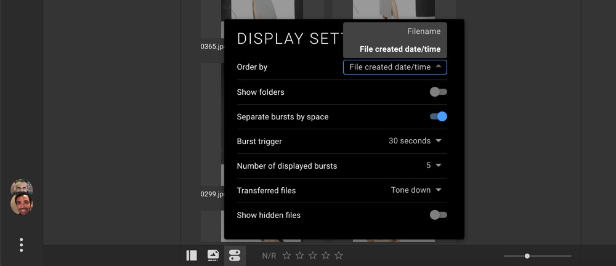Image resolution: width=616 pixels, height=266 pixels.
Task: Open the three-dot more options menu
Action: pyautogui.click(x=22, y=245)
